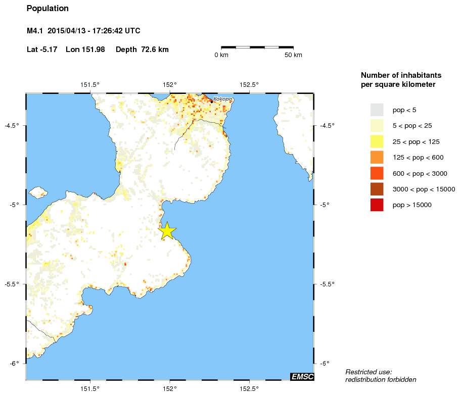Screen dimensions: 460x396
Task: Click the '50 km' scale label
Action: pyautogui.click(x=293, y=55)
